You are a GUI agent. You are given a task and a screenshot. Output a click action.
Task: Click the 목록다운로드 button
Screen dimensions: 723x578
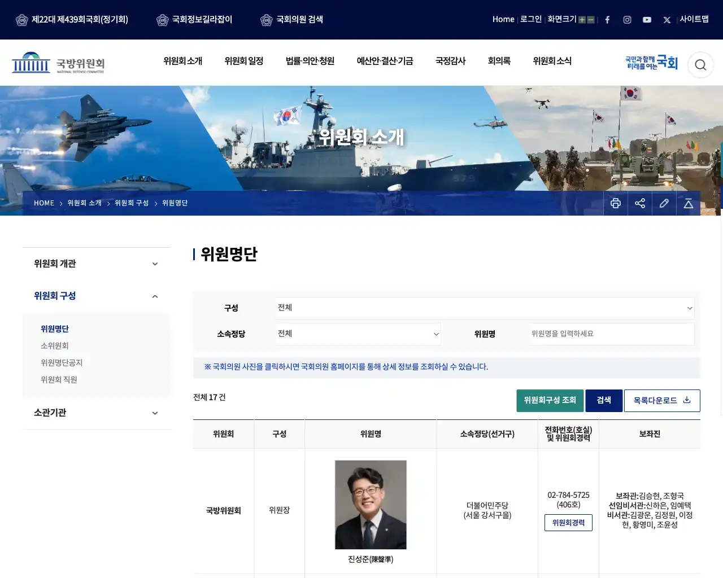[662, 401]
